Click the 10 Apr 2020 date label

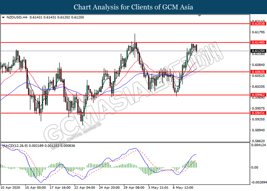(10, 188)
